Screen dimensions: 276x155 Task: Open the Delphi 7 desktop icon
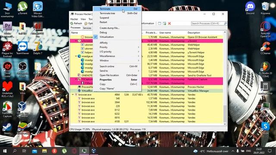tap(38, 48)
